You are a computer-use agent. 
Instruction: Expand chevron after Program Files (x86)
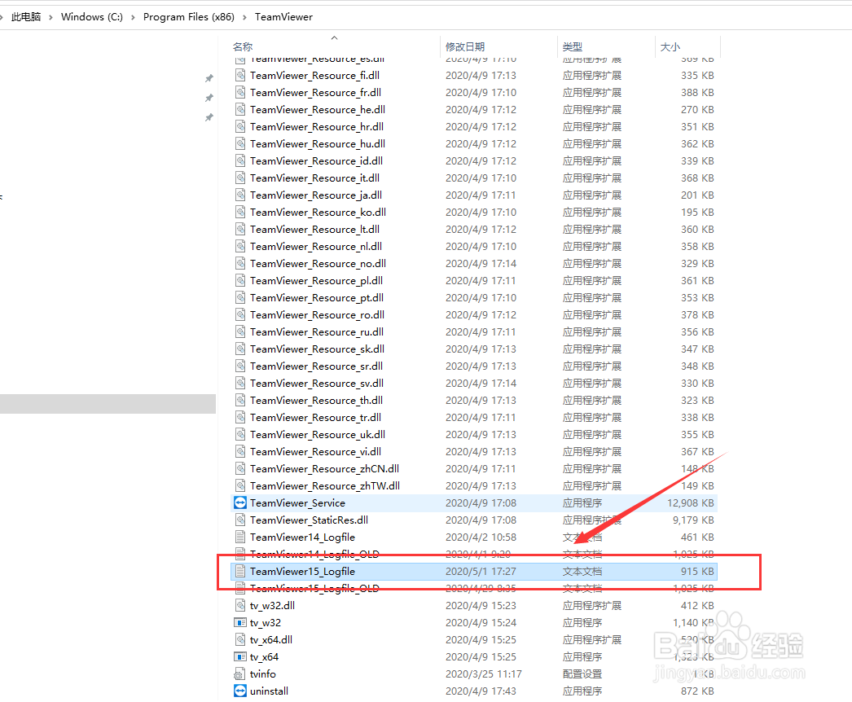pyautogui.click(x=244, y=17)
